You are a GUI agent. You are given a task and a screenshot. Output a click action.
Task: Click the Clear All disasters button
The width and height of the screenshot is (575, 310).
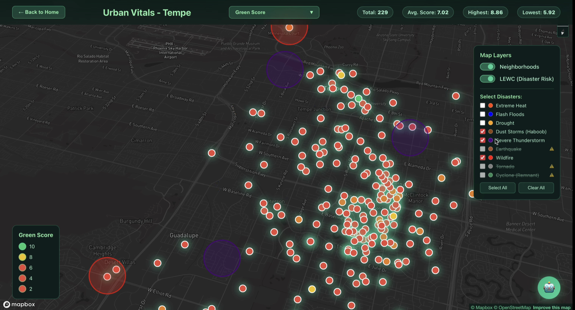click(536, 188)
